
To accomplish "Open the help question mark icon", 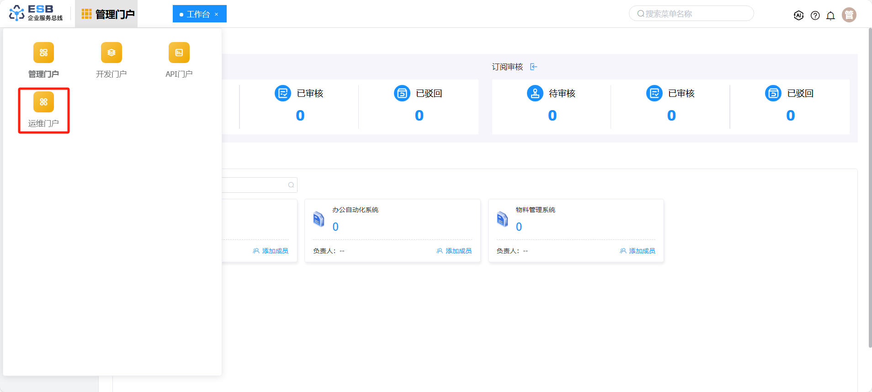I will pyautogui.click(x=815, y=16).
